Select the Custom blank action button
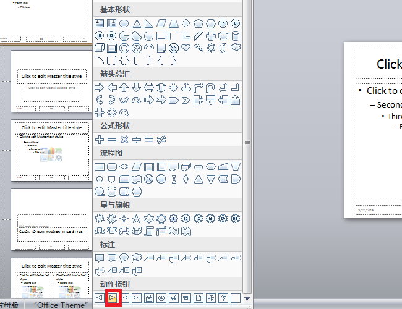402x309 pixels. (x=236, y=298)
